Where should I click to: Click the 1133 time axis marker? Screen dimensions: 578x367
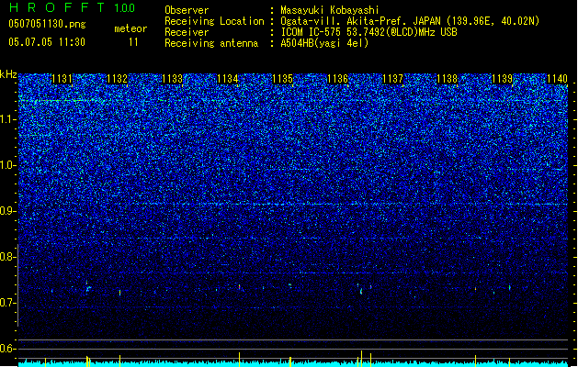(x=172, y=79)
